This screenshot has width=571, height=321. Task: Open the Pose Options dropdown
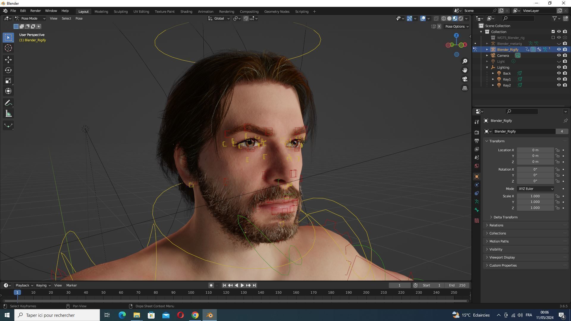457,26
